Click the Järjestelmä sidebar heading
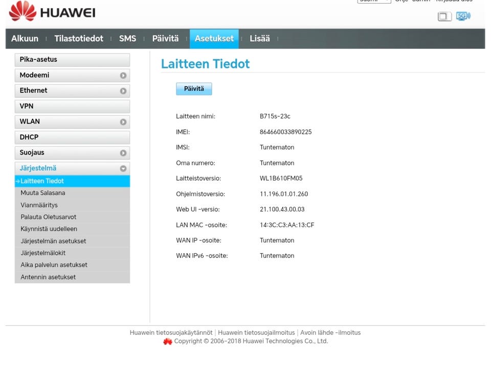 point(72,168)
